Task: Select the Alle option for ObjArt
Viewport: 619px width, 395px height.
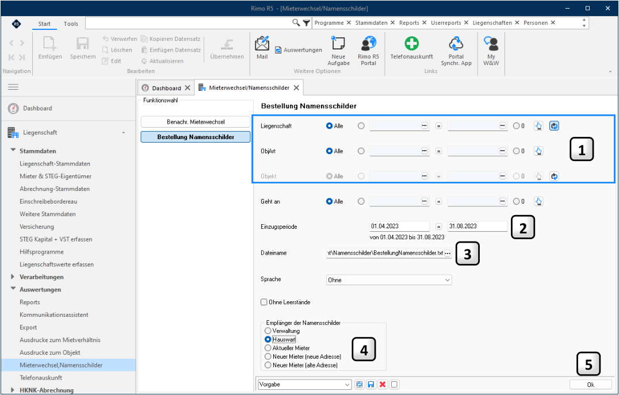Action: pyautogui.click(x=334, y=151)
